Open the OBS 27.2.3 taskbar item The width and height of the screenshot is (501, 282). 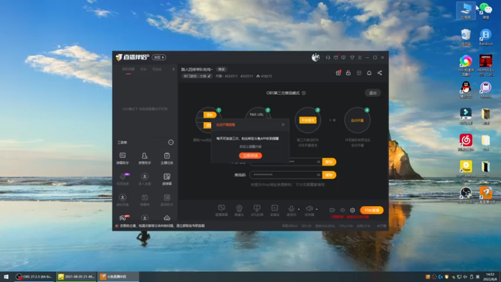click(34, 276)
